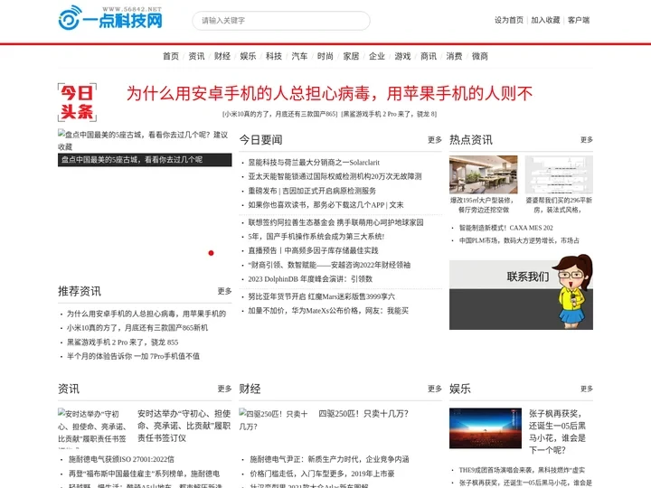Open thumbnail 婆婆帮我们买的296平新房
Screen dimensions: 651x488
(x=559, y=174)
